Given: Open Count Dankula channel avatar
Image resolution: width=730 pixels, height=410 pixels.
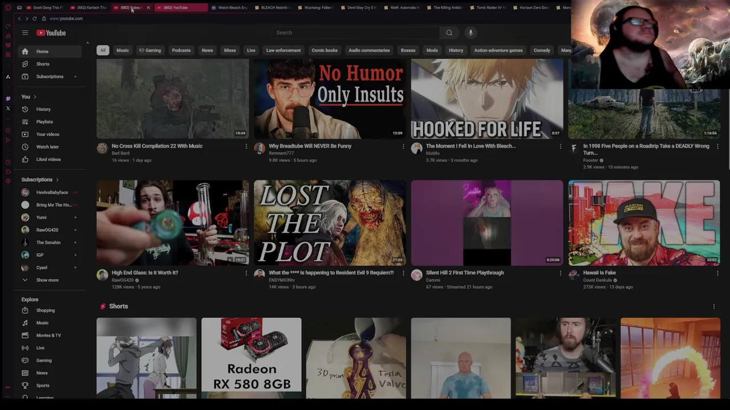Looking at the screenshot, I should [x=574, y=275].
